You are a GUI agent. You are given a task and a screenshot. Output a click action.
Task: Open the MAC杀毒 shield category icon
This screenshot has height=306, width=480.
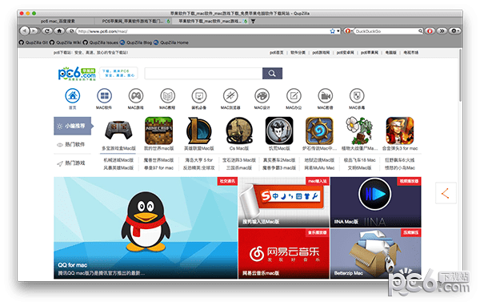(x=357, y=96)
